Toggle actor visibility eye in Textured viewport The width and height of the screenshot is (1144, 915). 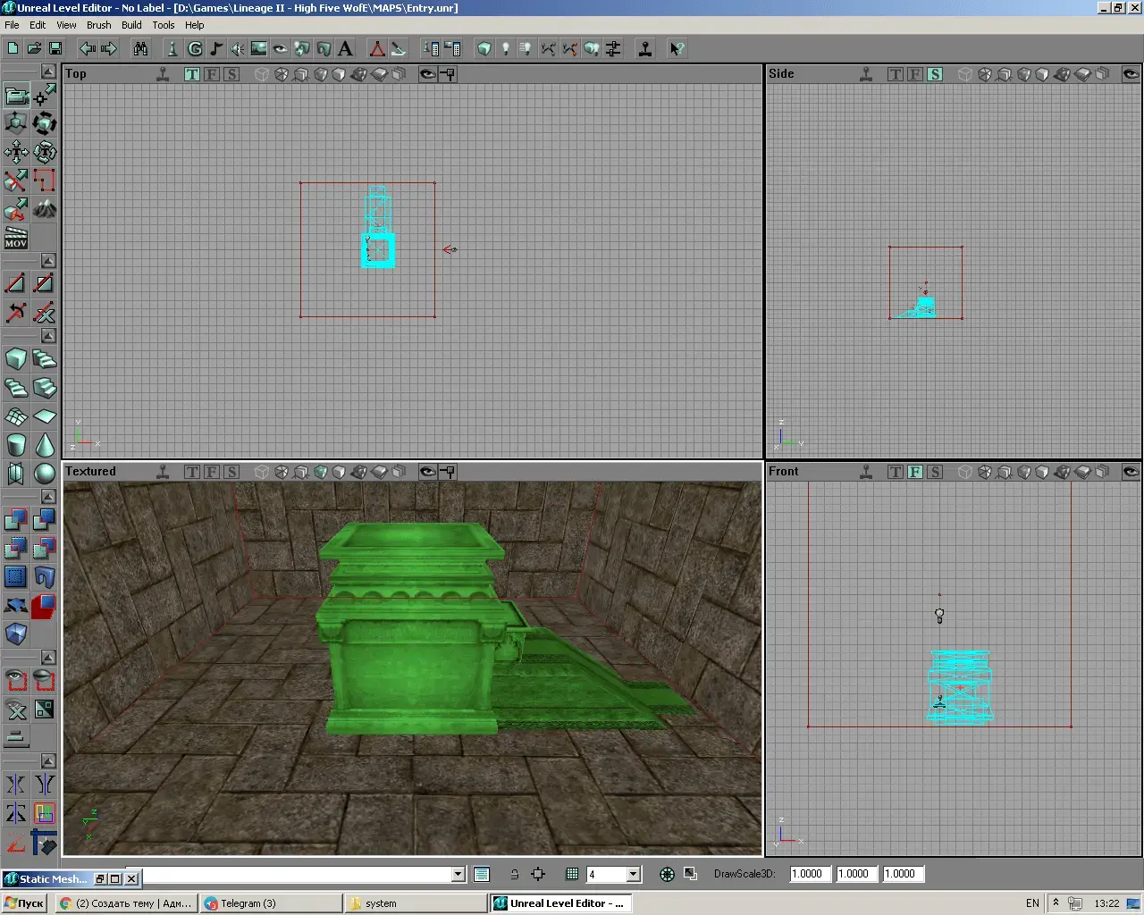[428, 472]
